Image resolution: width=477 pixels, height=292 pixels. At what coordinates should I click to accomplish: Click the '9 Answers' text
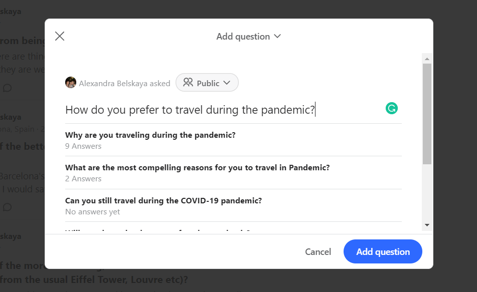pyautogui.click(x=83, y=146)
